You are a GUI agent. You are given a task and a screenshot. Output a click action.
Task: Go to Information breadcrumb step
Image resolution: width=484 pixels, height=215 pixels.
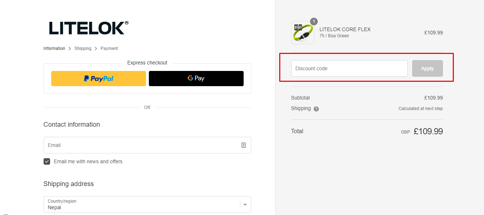[x=54, y=49]
